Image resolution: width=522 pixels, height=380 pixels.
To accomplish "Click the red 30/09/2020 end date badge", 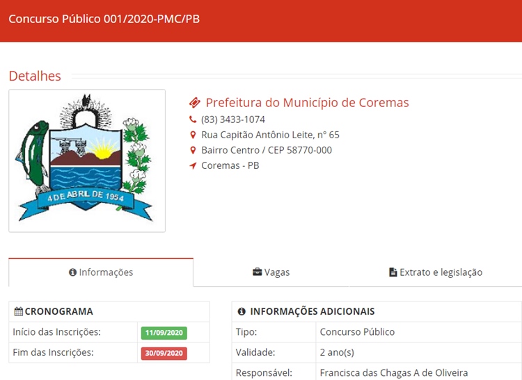I will [x=164, y=353].
